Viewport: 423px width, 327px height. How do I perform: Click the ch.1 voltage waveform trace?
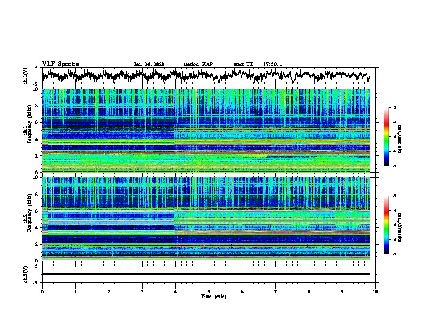[x=206, y=75]
